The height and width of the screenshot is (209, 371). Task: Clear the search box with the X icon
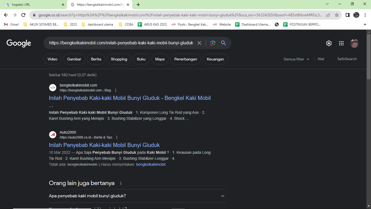pos(199,43)
